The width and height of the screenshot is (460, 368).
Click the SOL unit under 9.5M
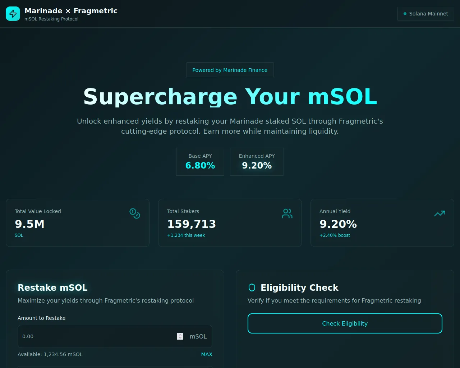click(19, 235)
